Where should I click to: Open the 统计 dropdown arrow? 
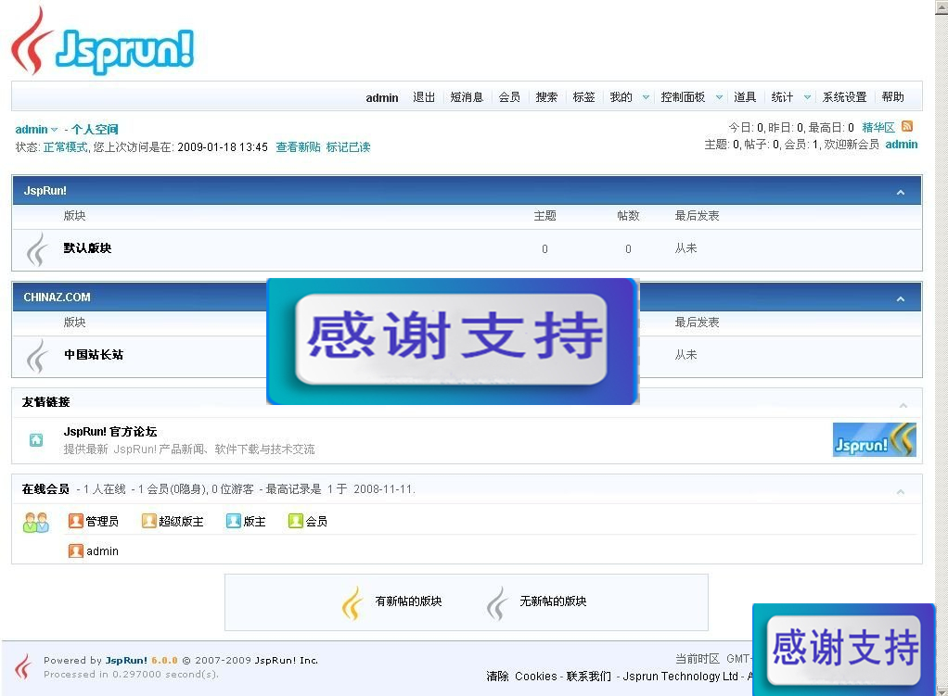tap(807, 97)
